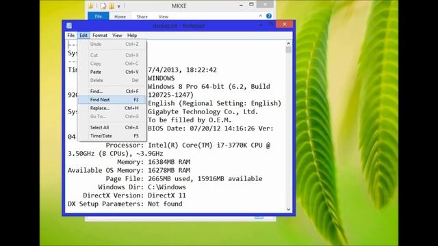Click the text 'Windows 8 Pro 64-bit'
The image size is (438, 246).
tap(186, 87)
